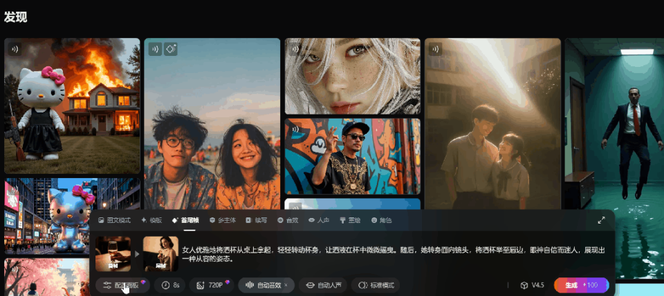Open the 配置面板 settings button

click(x=122, y=286)
